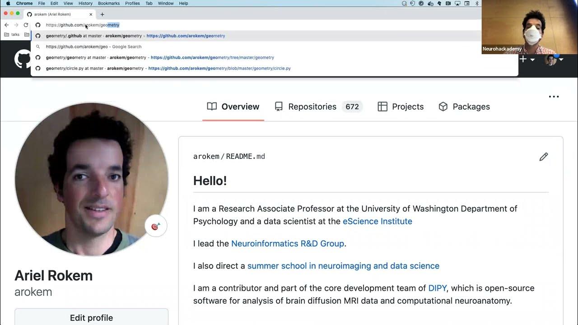578x325 pixels.
Task: Click the Chrome back arrow button
Action: 6,25
